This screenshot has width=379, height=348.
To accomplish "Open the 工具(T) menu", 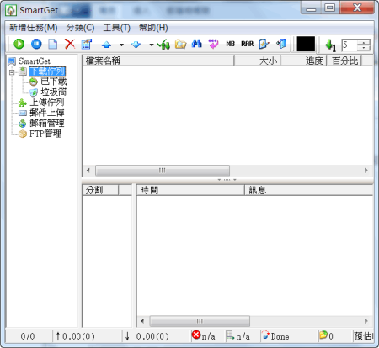I will pos(116,28).
